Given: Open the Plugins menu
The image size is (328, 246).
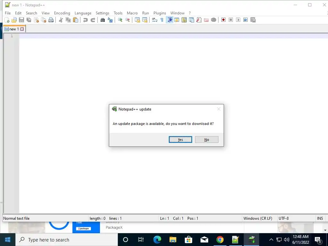Looking at the screenshot, I should pos(160,13).
